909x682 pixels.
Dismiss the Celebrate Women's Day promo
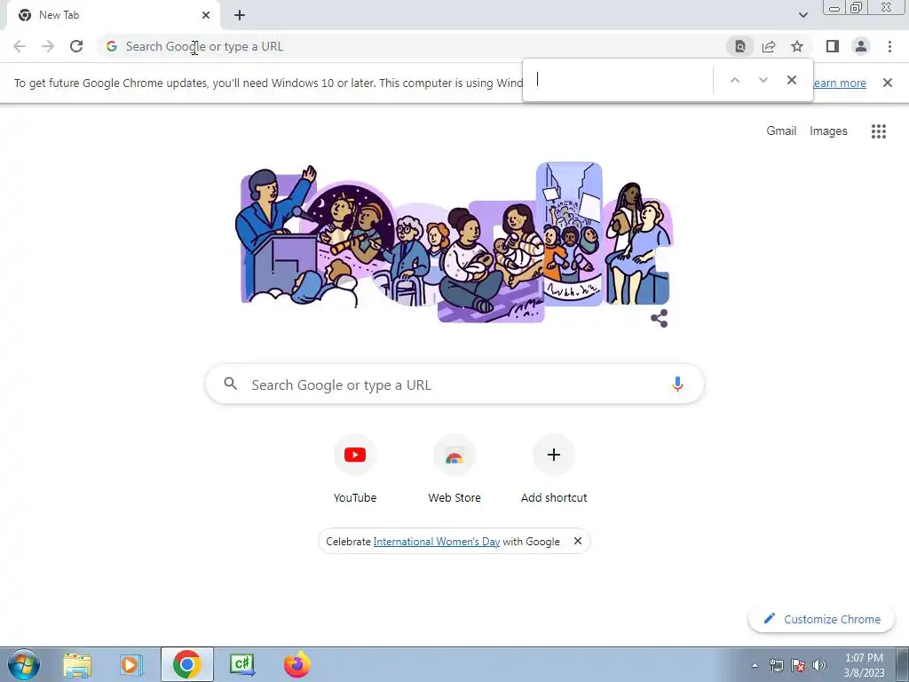[577, 541]
